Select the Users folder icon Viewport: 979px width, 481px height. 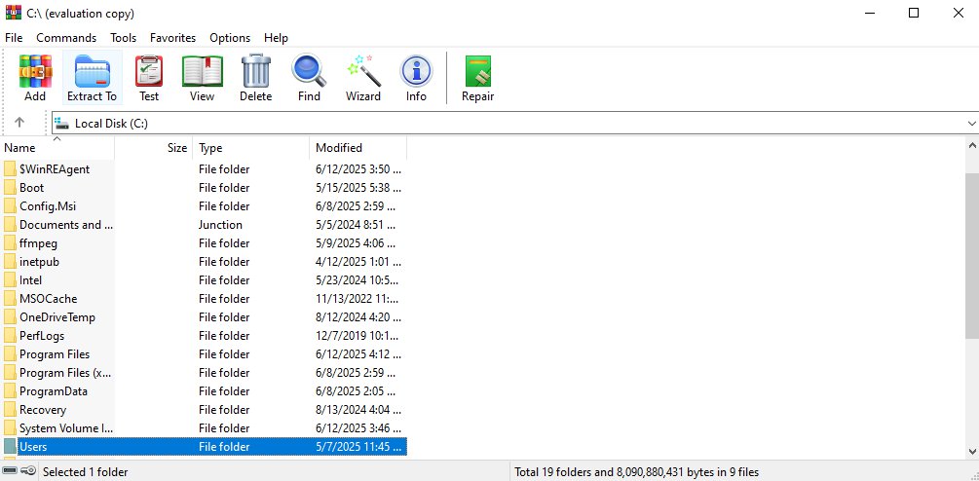coord(10,447)
